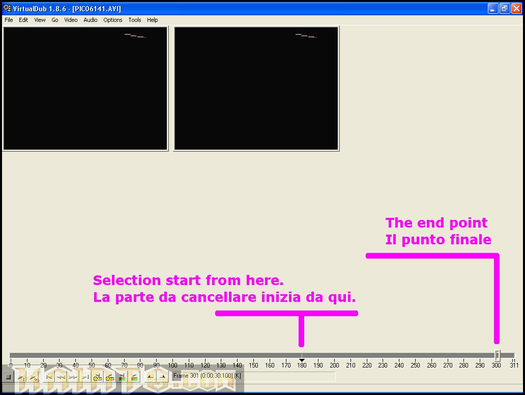525x395 pixels.
Task: Open the File menu
Action: point(9,20)
